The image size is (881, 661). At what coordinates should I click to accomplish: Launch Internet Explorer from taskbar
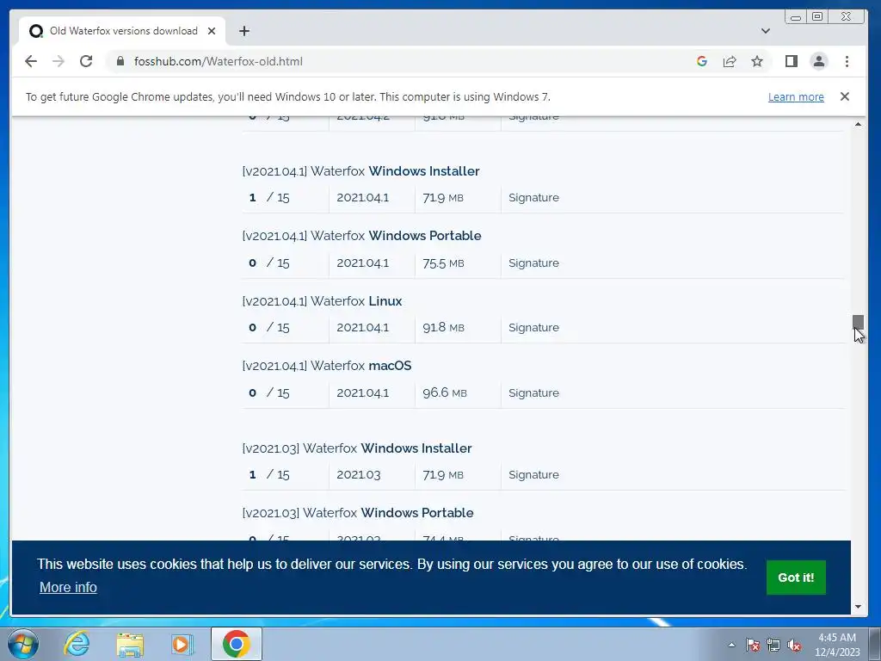point(77,644)
